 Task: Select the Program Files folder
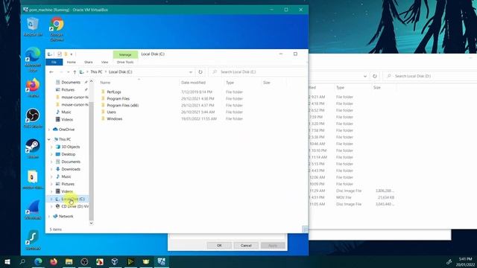[x=118, y=98]
